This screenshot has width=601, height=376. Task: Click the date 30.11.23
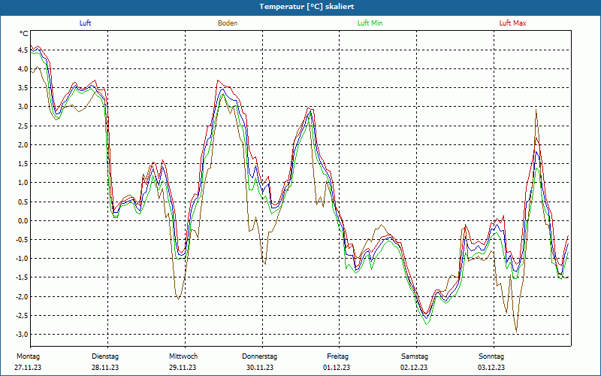click(260, 368)
